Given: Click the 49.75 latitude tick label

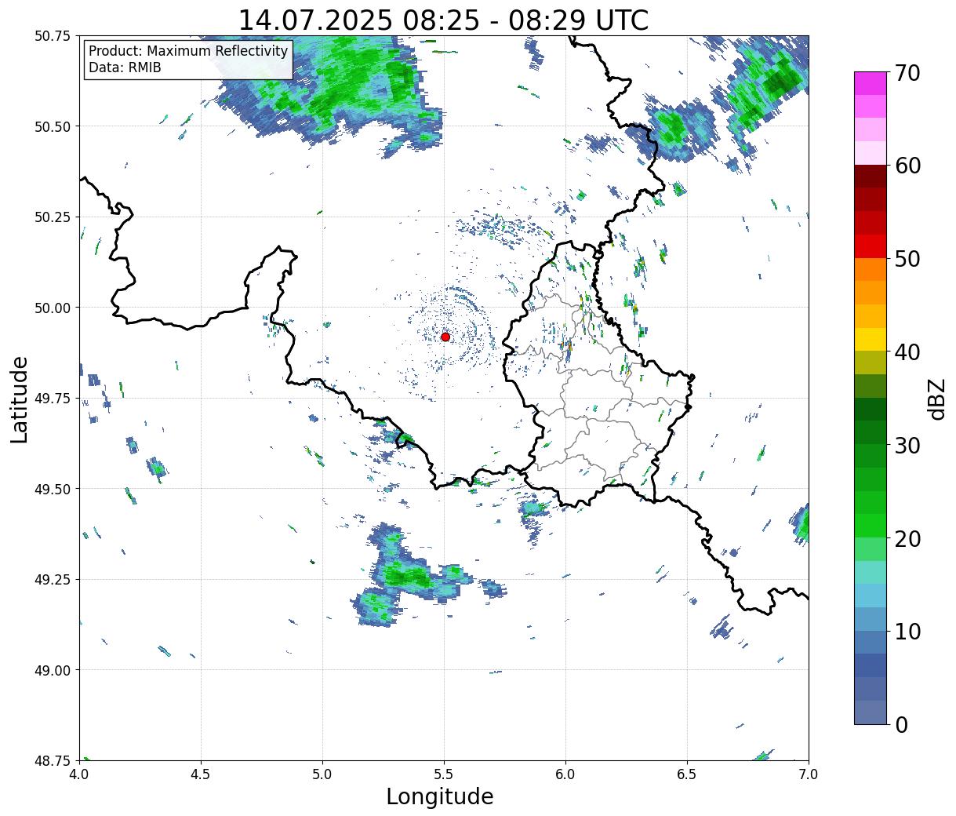Looking at the screenshot, I should [53, 399].
